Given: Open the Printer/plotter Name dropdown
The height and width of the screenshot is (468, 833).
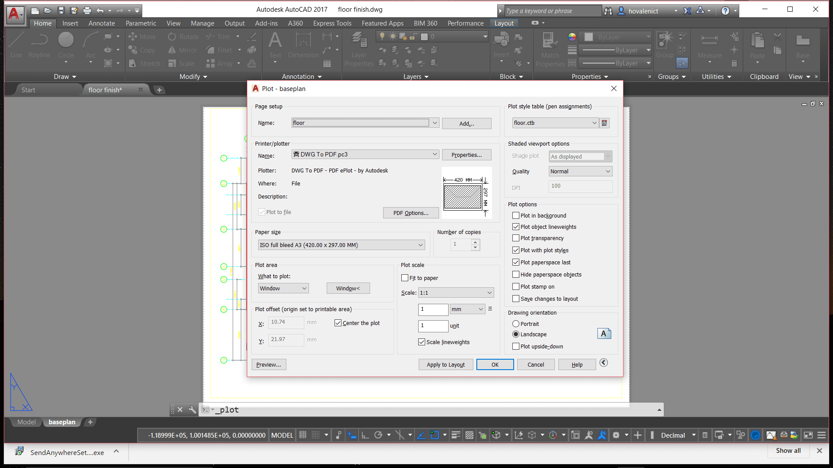Looking at the screenshot, I should 434,154.
